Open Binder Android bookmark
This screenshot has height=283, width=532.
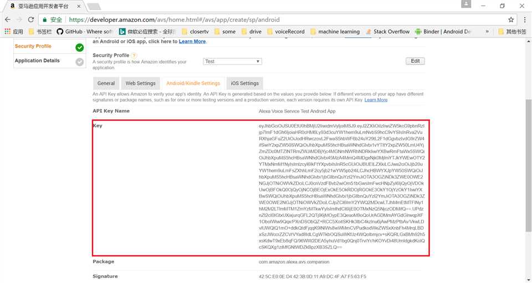tap(443, 32)
